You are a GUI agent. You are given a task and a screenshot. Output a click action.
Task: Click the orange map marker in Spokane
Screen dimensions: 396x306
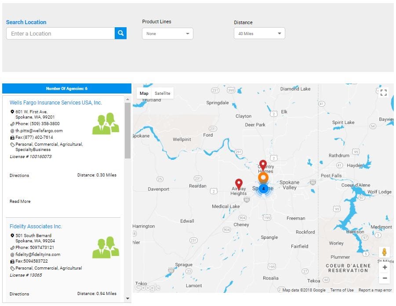(x=263, y=177)
